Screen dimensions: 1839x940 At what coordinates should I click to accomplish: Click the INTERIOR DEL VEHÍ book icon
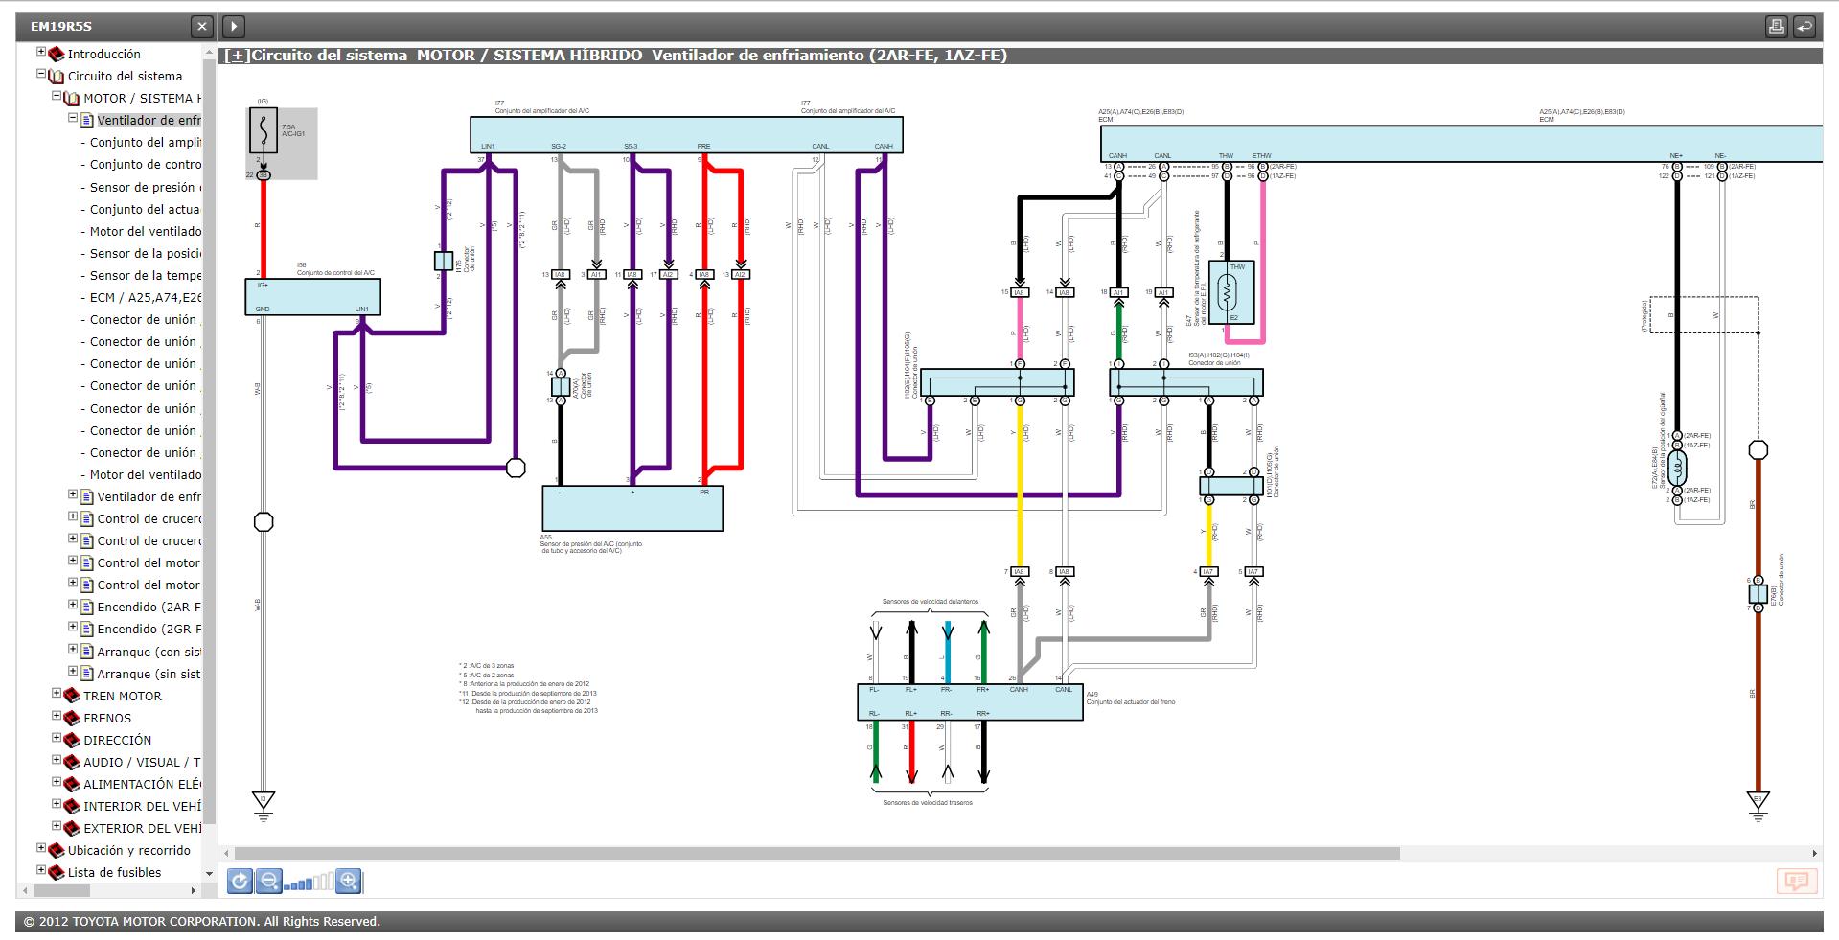(x=72, y=806)
